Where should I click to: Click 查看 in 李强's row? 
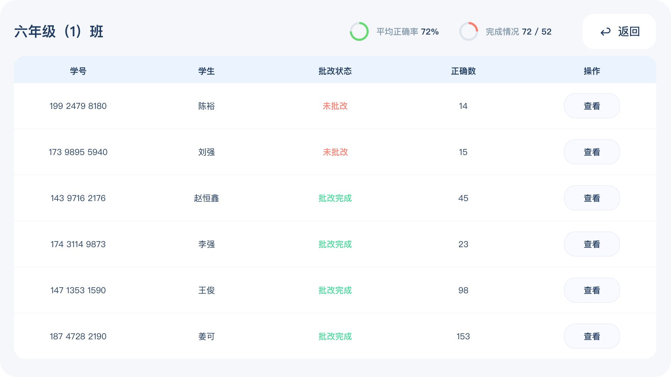pyautogui.click(x=591, y=244)
